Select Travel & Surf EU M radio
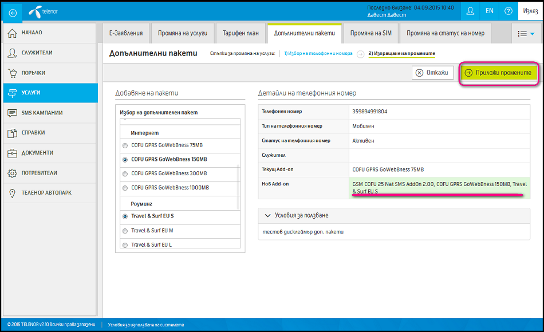Image resolution: width=544 pixels, height=332 pixels. click(125, 231)
